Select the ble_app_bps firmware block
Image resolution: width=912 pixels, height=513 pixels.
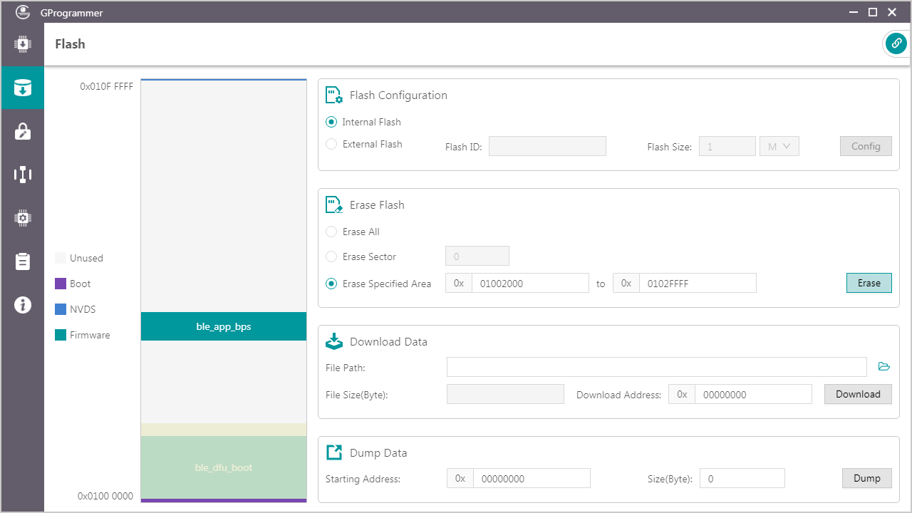[x=224, y=326]
